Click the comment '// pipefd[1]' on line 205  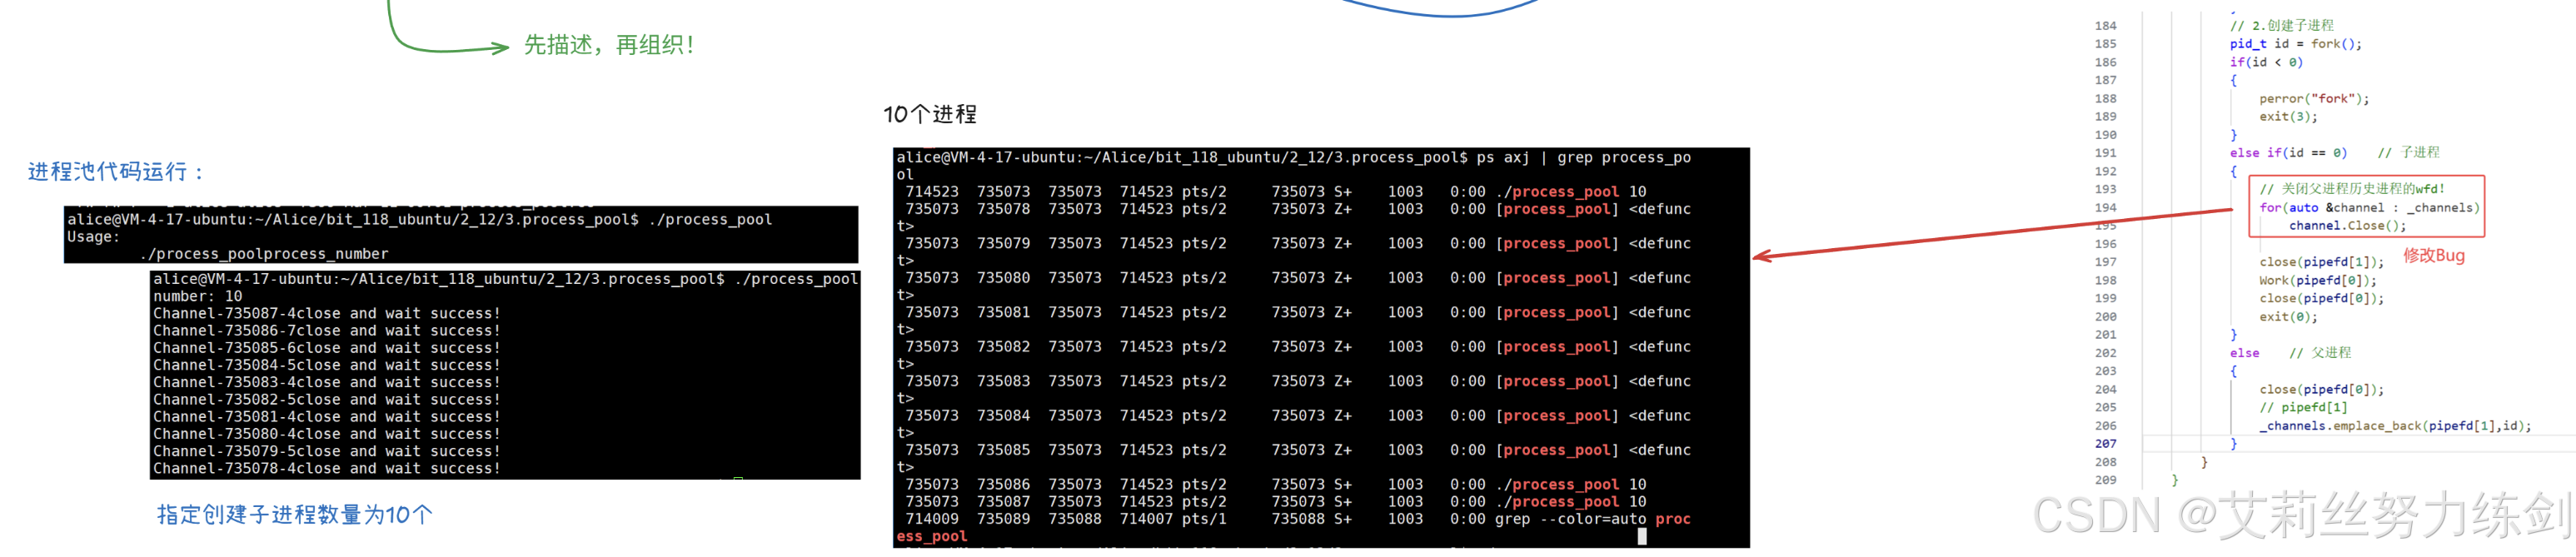[x=2303, y=408]
